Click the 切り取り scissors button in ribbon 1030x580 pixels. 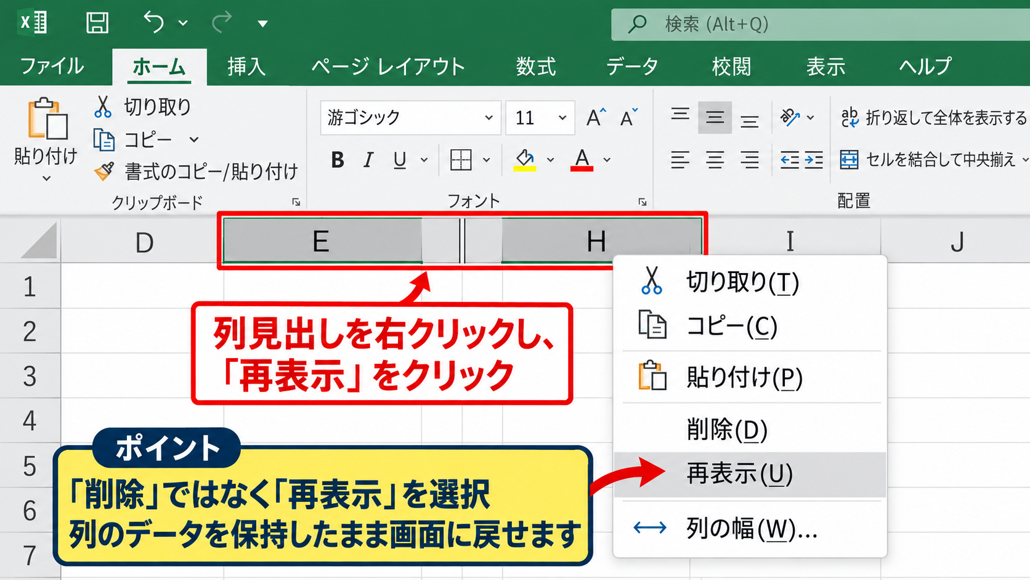142,107
